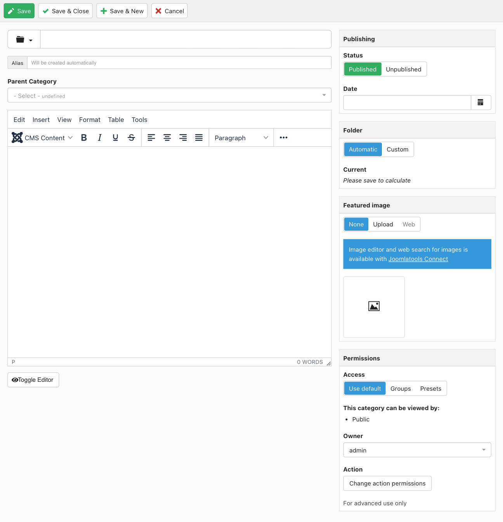Open the Paragraph format dropdown
503x522 pixels.
(x=241, y=138)
